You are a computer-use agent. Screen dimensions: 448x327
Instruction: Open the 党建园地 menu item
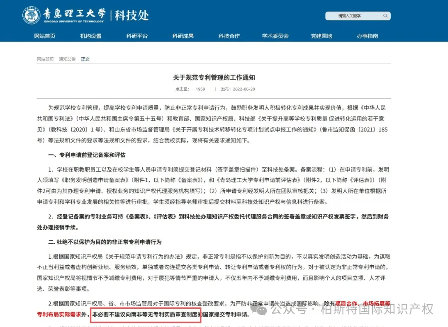pyautogui.click(x=321, y=36)
